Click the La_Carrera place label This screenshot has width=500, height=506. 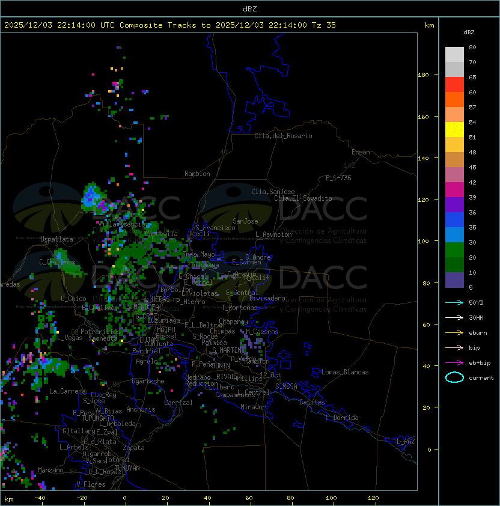pyautogui.click(x=67, y=391)
